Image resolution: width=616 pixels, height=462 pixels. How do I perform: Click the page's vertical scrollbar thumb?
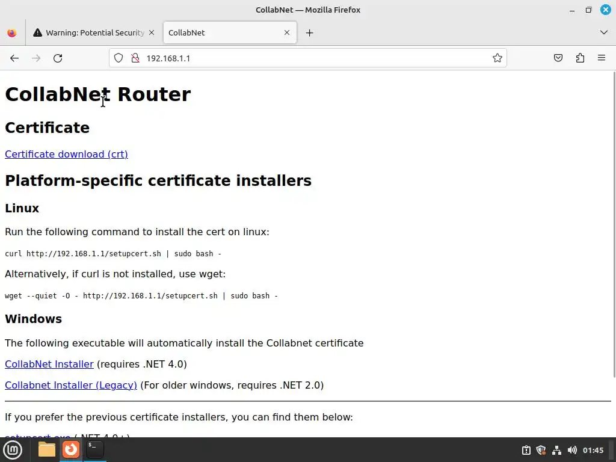(x=614, y=225)
